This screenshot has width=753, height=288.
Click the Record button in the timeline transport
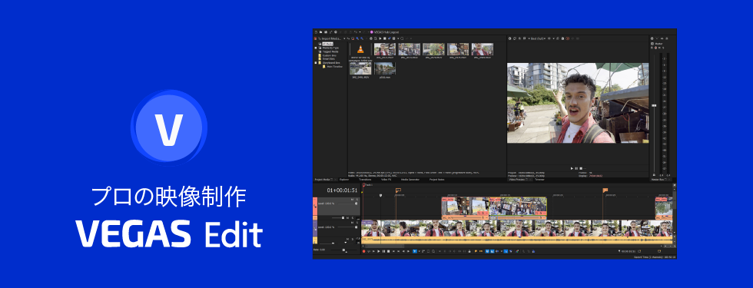click(x=364, y=251)
